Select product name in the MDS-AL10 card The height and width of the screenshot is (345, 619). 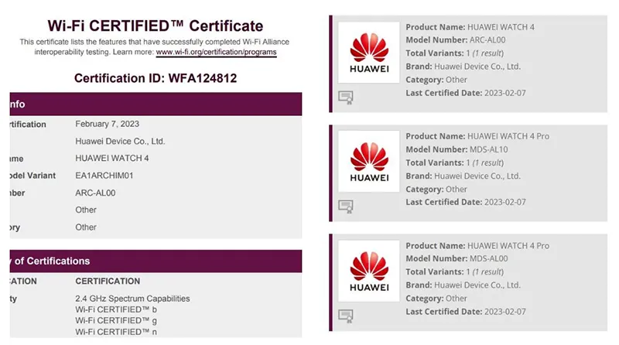508,136
